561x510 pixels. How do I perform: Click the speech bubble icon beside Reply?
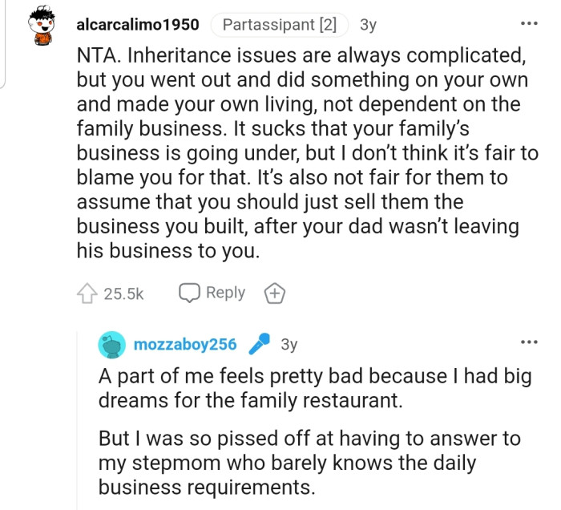[188, 293]
